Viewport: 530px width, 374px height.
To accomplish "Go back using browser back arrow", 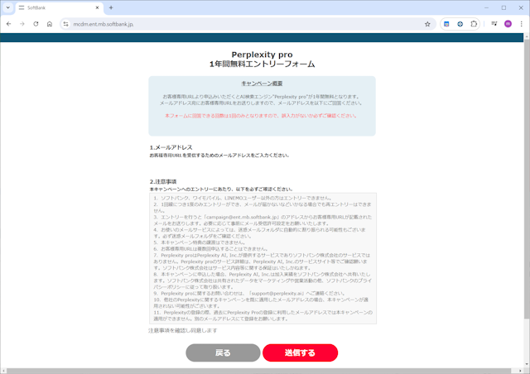I will 9,24.
